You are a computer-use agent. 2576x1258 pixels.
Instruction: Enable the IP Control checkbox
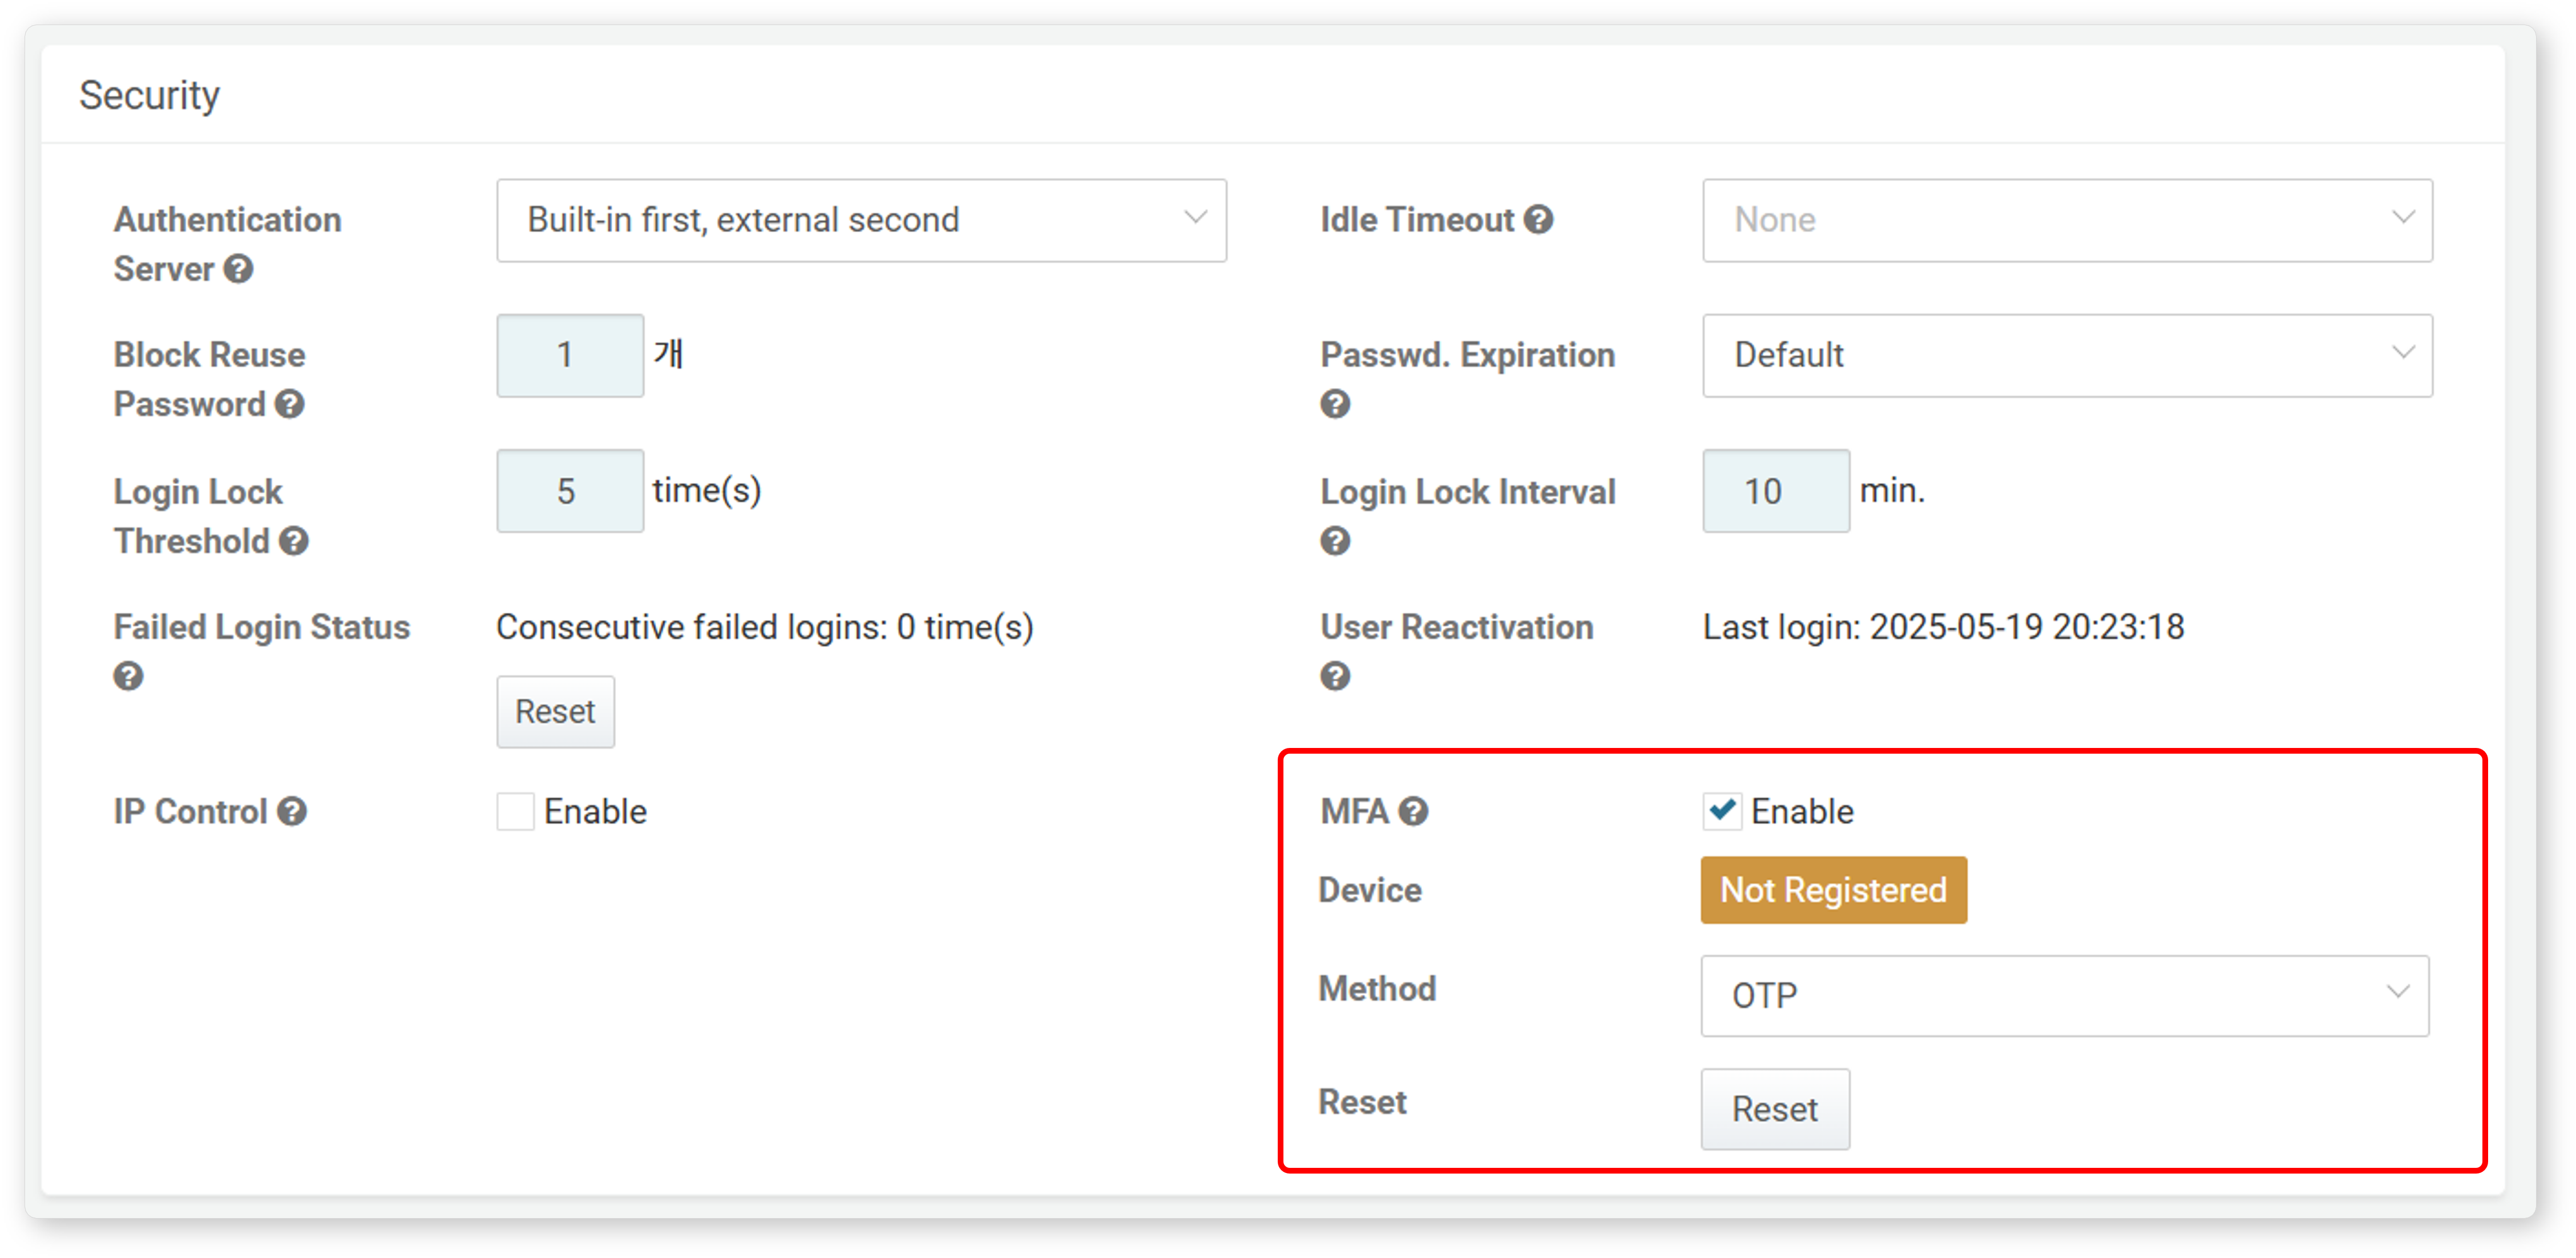coord(516,811)
